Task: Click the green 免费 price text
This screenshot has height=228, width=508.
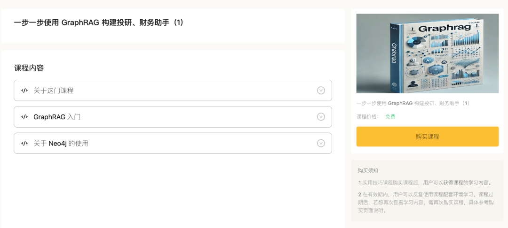Action: (x=390, y=116)
